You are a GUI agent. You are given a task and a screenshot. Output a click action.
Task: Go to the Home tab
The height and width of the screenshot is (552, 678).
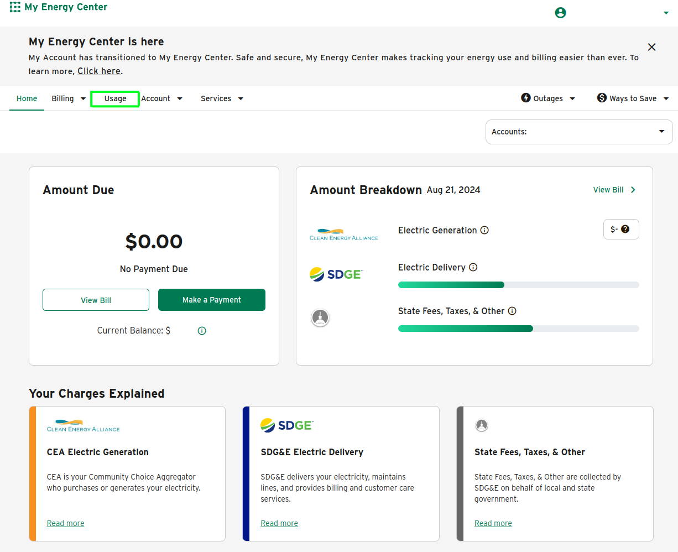coord(27,98)
